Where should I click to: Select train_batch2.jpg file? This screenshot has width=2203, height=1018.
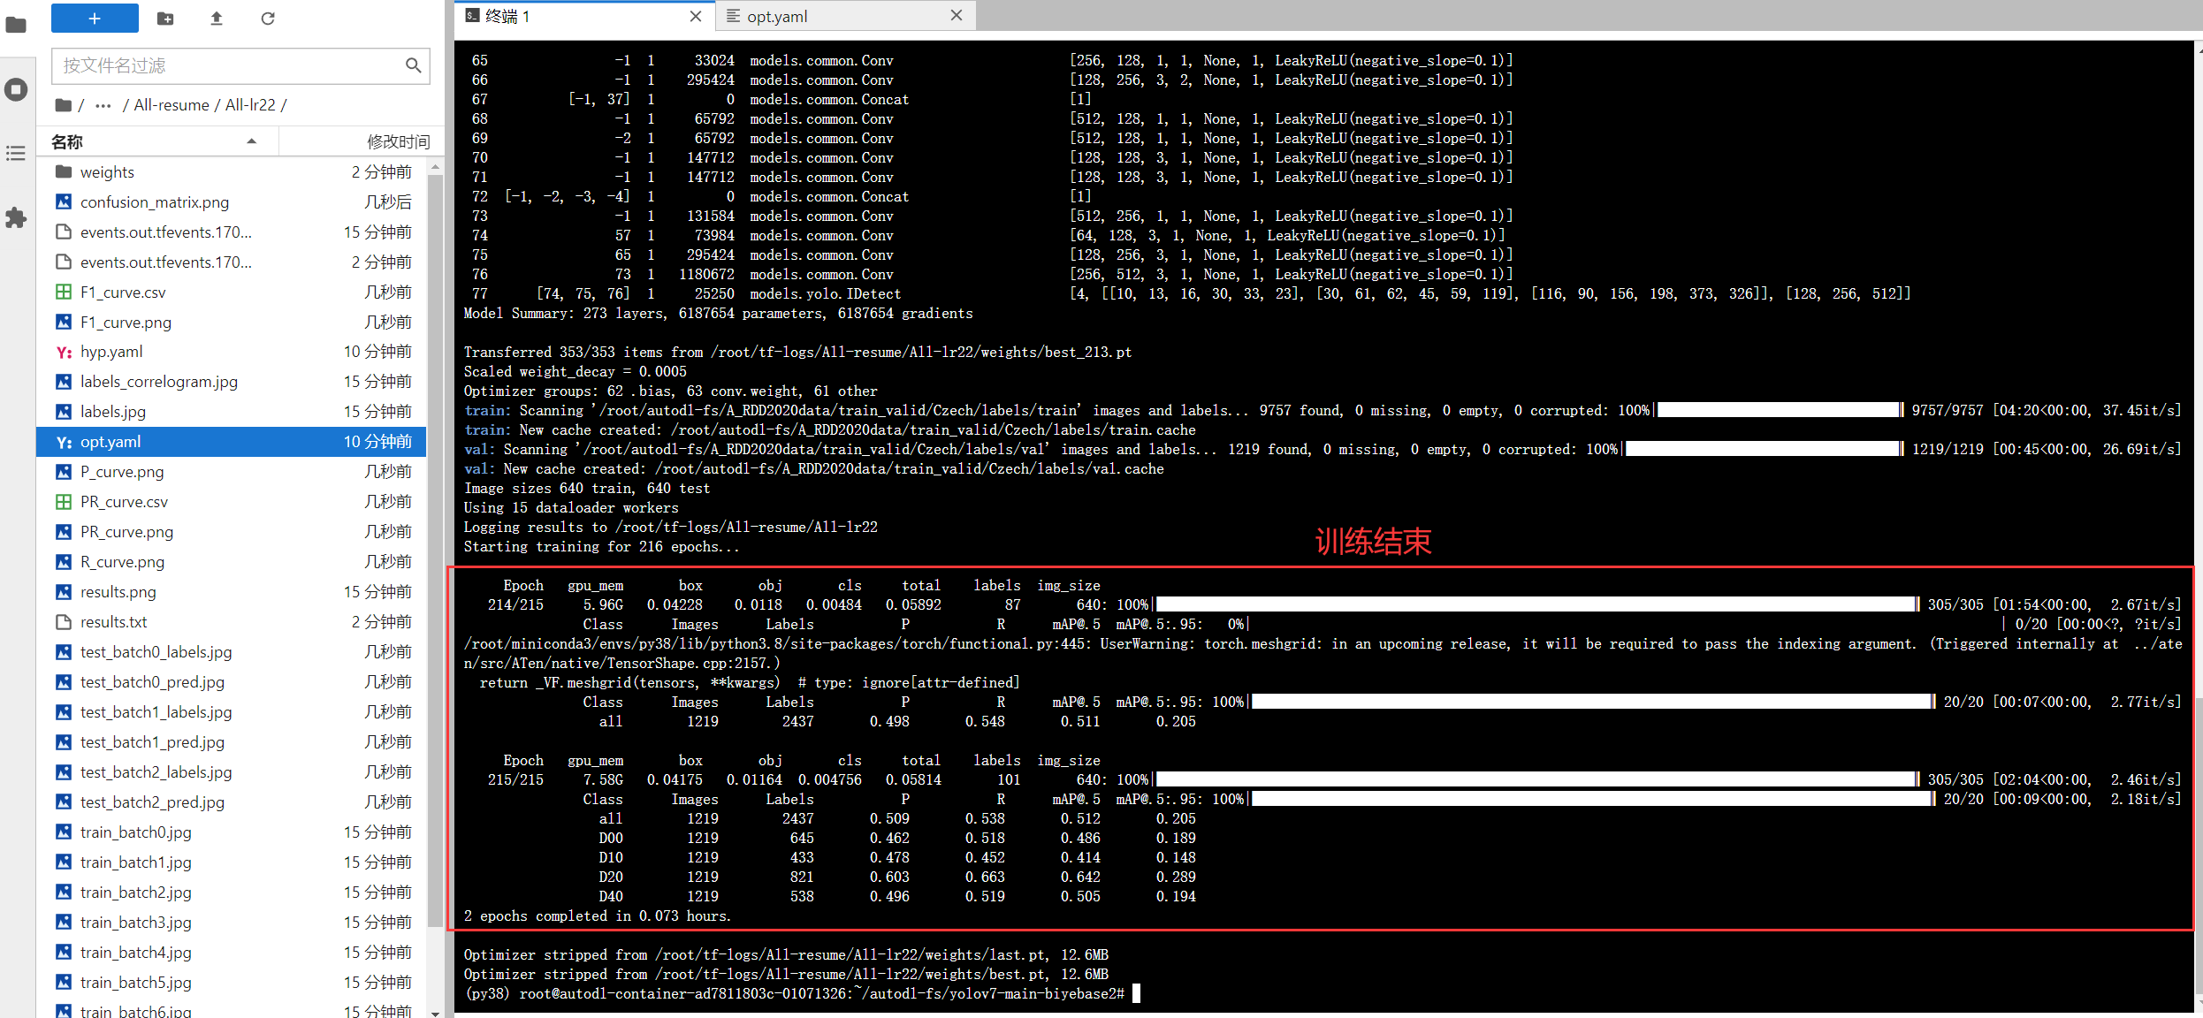232,893
